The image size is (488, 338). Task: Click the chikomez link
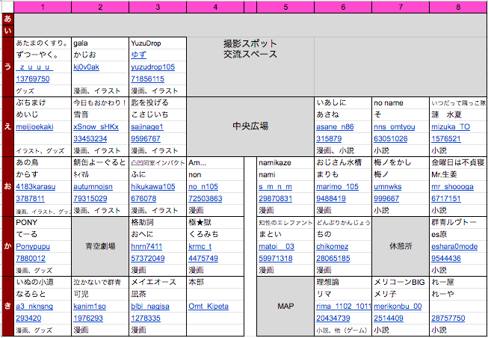[x=333, y=246]
